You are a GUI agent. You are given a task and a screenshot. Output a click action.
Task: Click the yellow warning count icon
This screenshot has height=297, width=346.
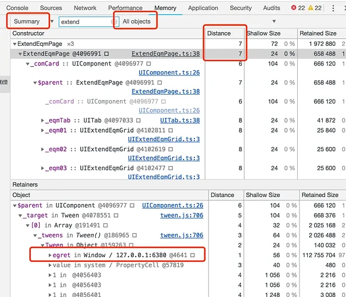click(310, 8)
